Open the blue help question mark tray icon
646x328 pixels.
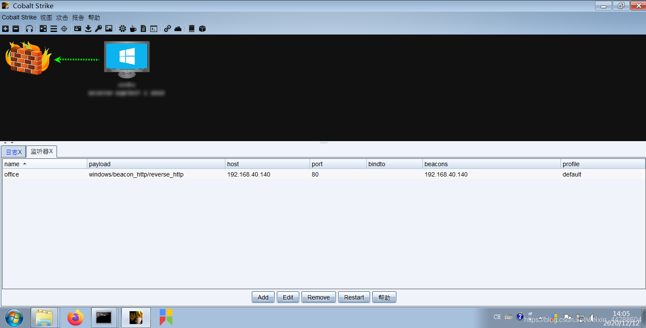pos(520,317)
